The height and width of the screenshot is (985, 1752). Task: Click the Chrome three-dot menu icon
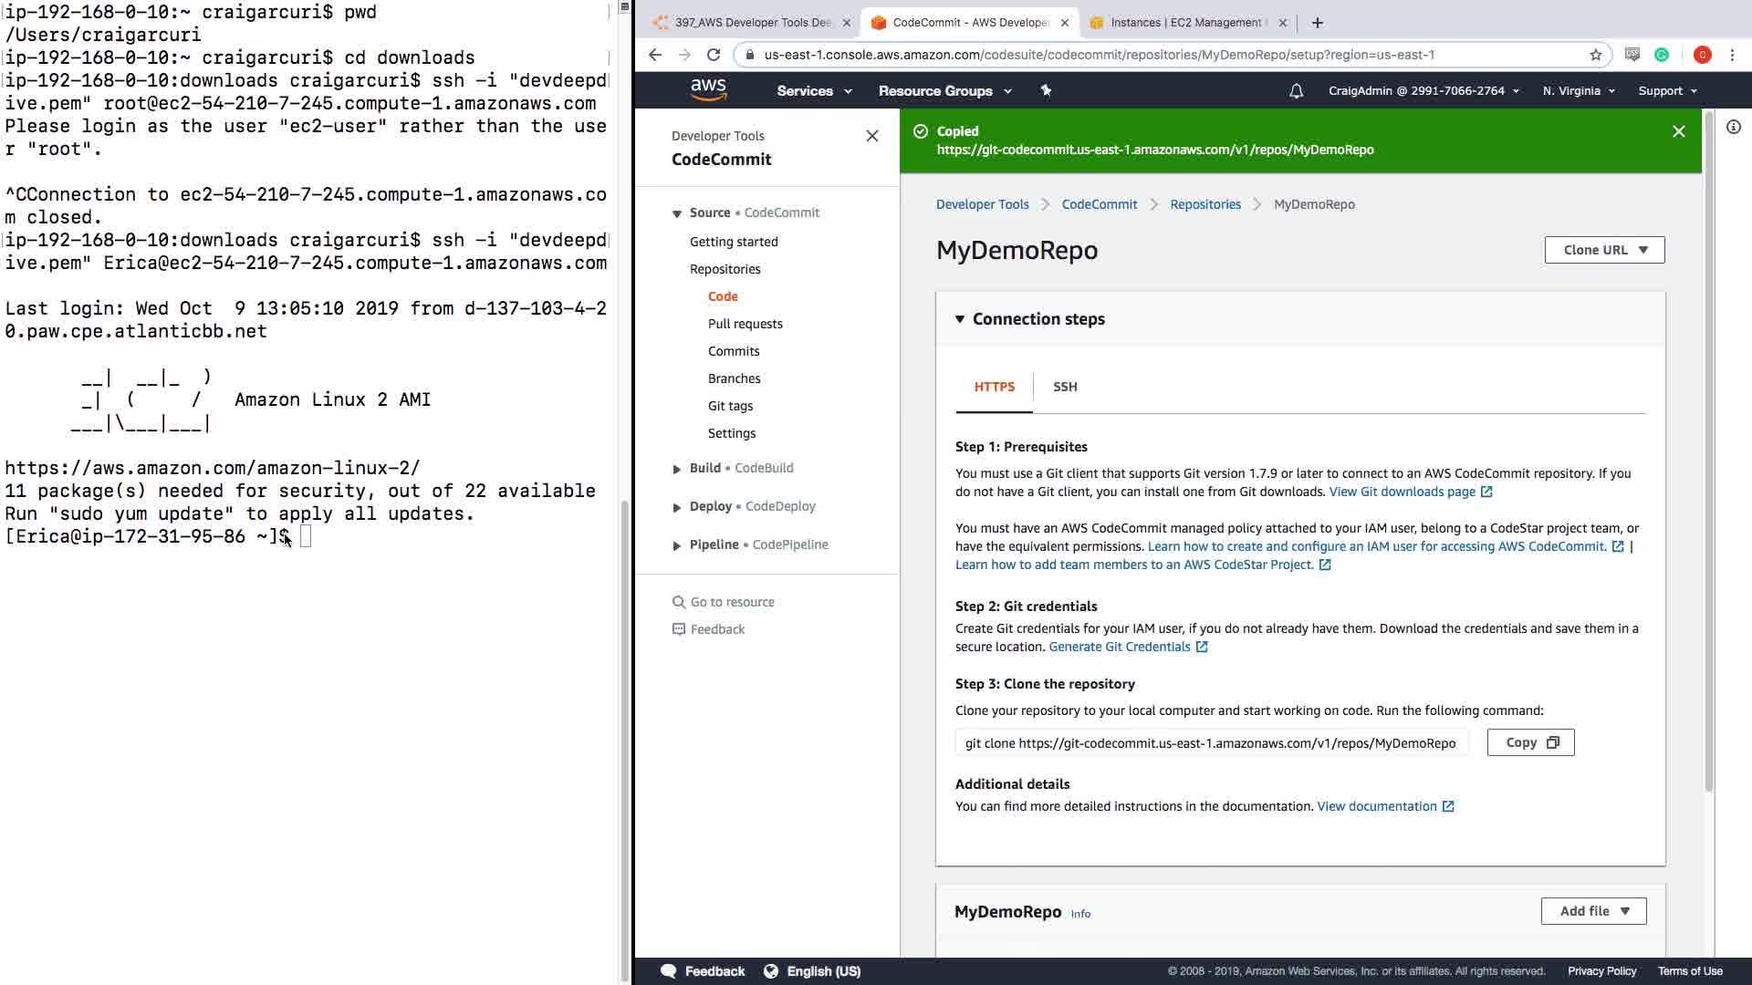pyautogui.click(x=1732, y=55)
